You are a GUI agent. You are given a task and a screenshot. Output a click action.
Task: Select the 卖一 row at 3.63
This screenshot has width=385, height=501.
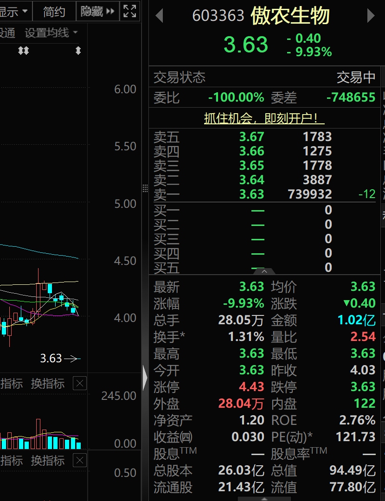tap(264, 194)
